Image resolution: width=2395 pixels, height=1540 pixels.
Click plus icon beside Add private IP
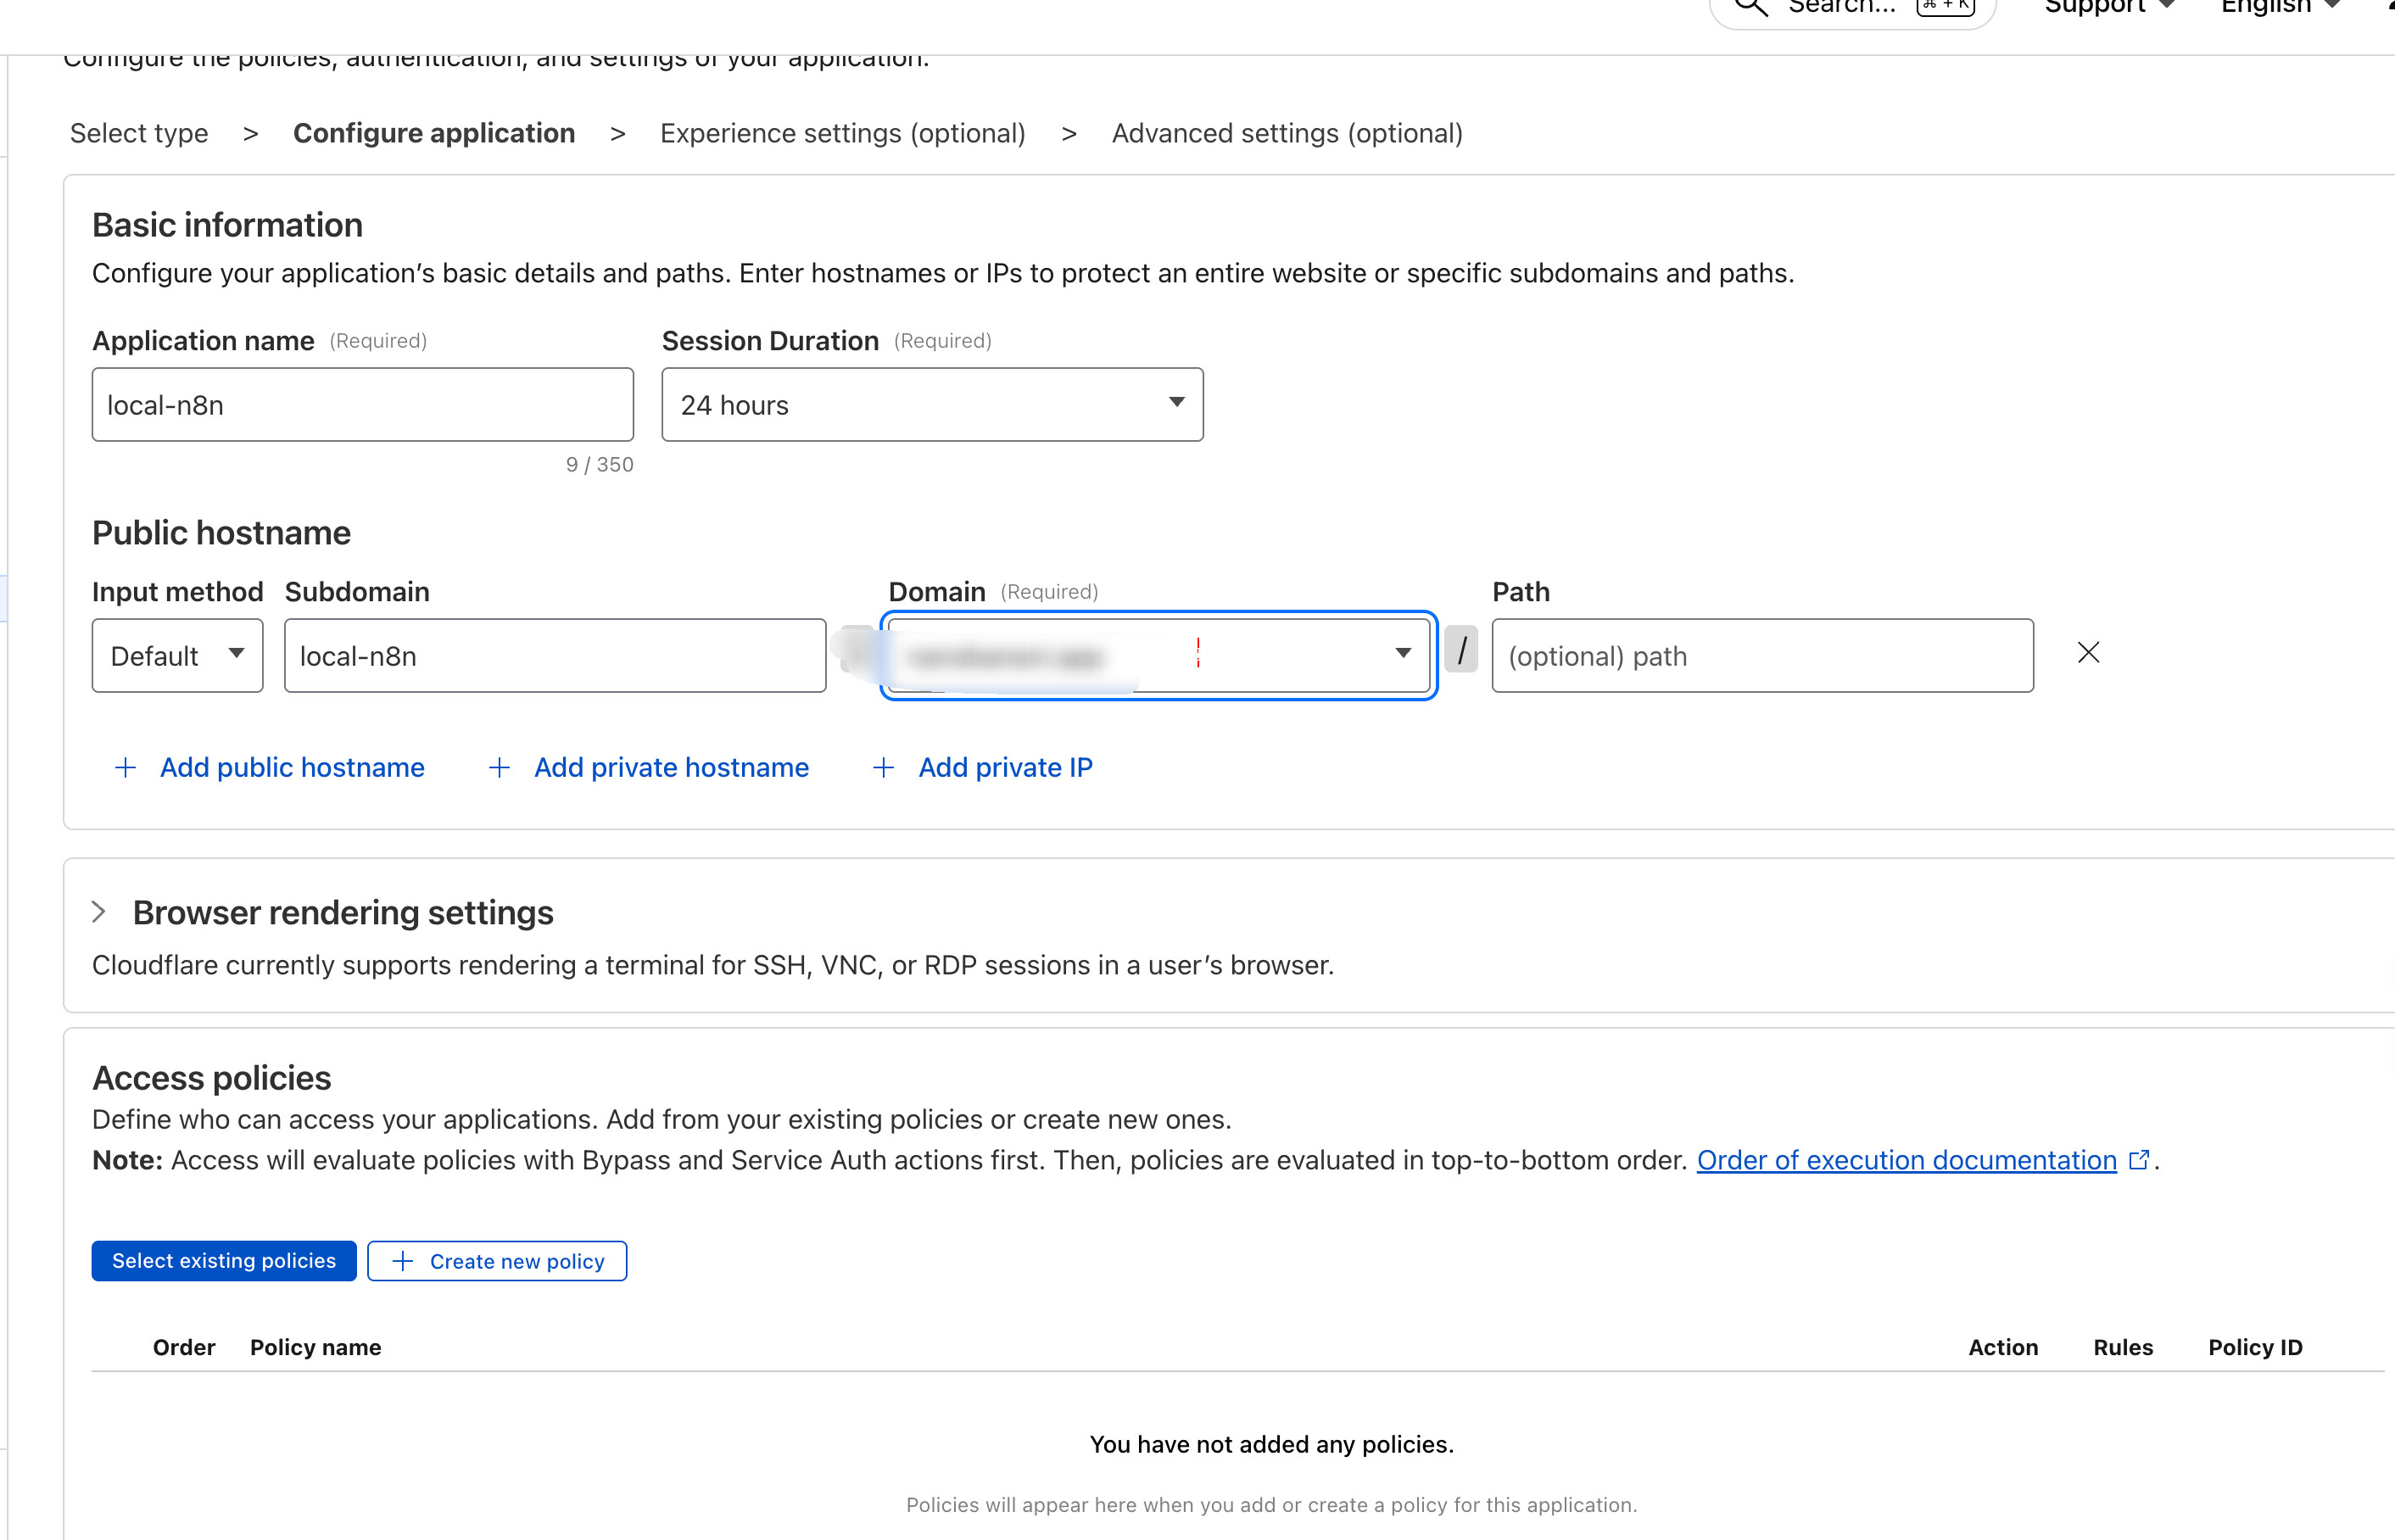883,768
